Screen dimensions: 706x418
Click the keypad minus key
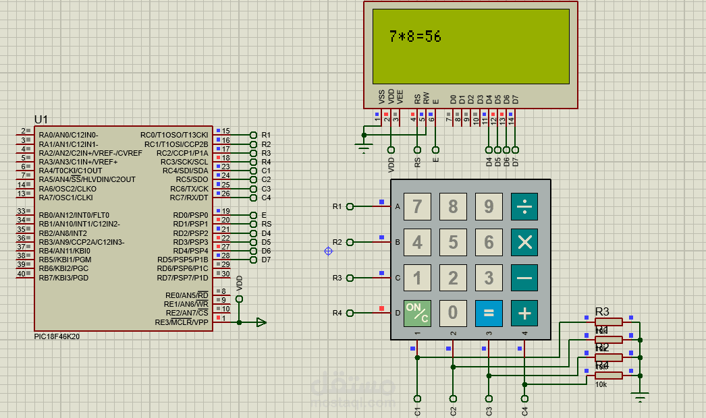(524, 278)
